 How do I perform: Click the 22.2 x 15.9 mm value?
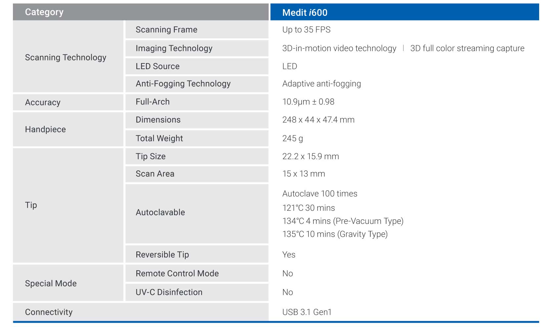pyautogui.click(x=310, y=156)
